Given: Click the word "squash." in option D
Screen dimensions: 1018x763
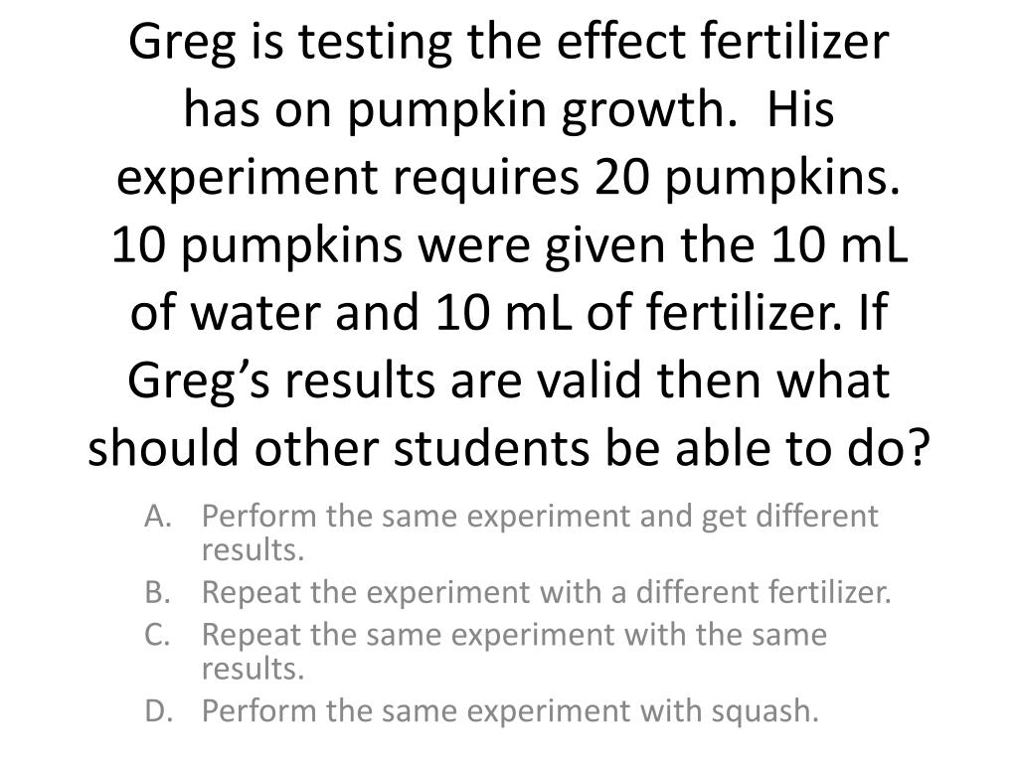Looking at the screenshot, I should click(764, 712).
